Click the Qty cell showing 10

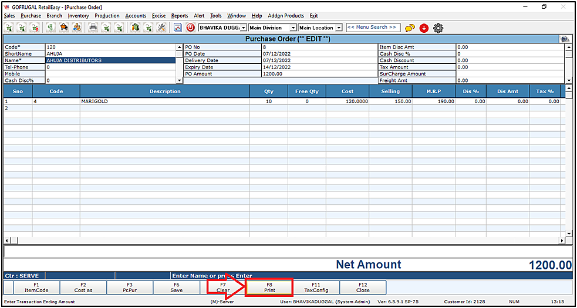coord(269,101)
